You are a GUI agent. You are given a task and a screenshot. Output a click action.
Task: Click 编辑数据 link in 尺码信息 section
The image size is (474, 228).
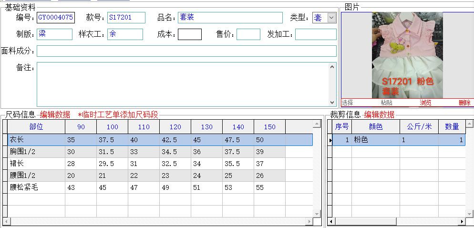[55, 115]
